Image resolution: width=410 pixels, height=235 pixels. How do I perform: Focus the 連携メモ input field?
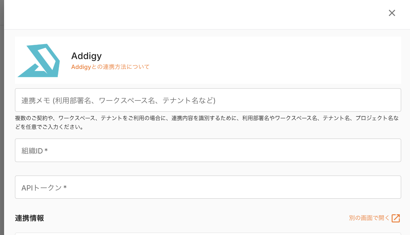coord(208,100)
